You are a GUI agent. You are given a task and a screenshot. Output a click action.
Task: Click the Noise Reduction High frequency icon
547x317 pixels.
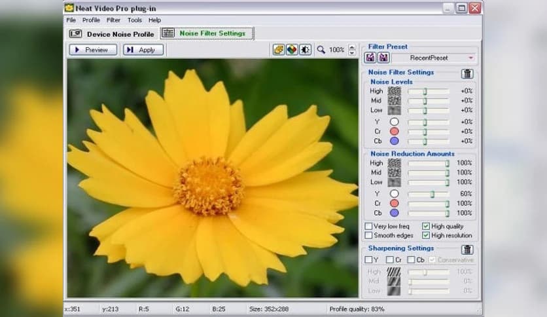pyautogui.click(x=394, y=163)
